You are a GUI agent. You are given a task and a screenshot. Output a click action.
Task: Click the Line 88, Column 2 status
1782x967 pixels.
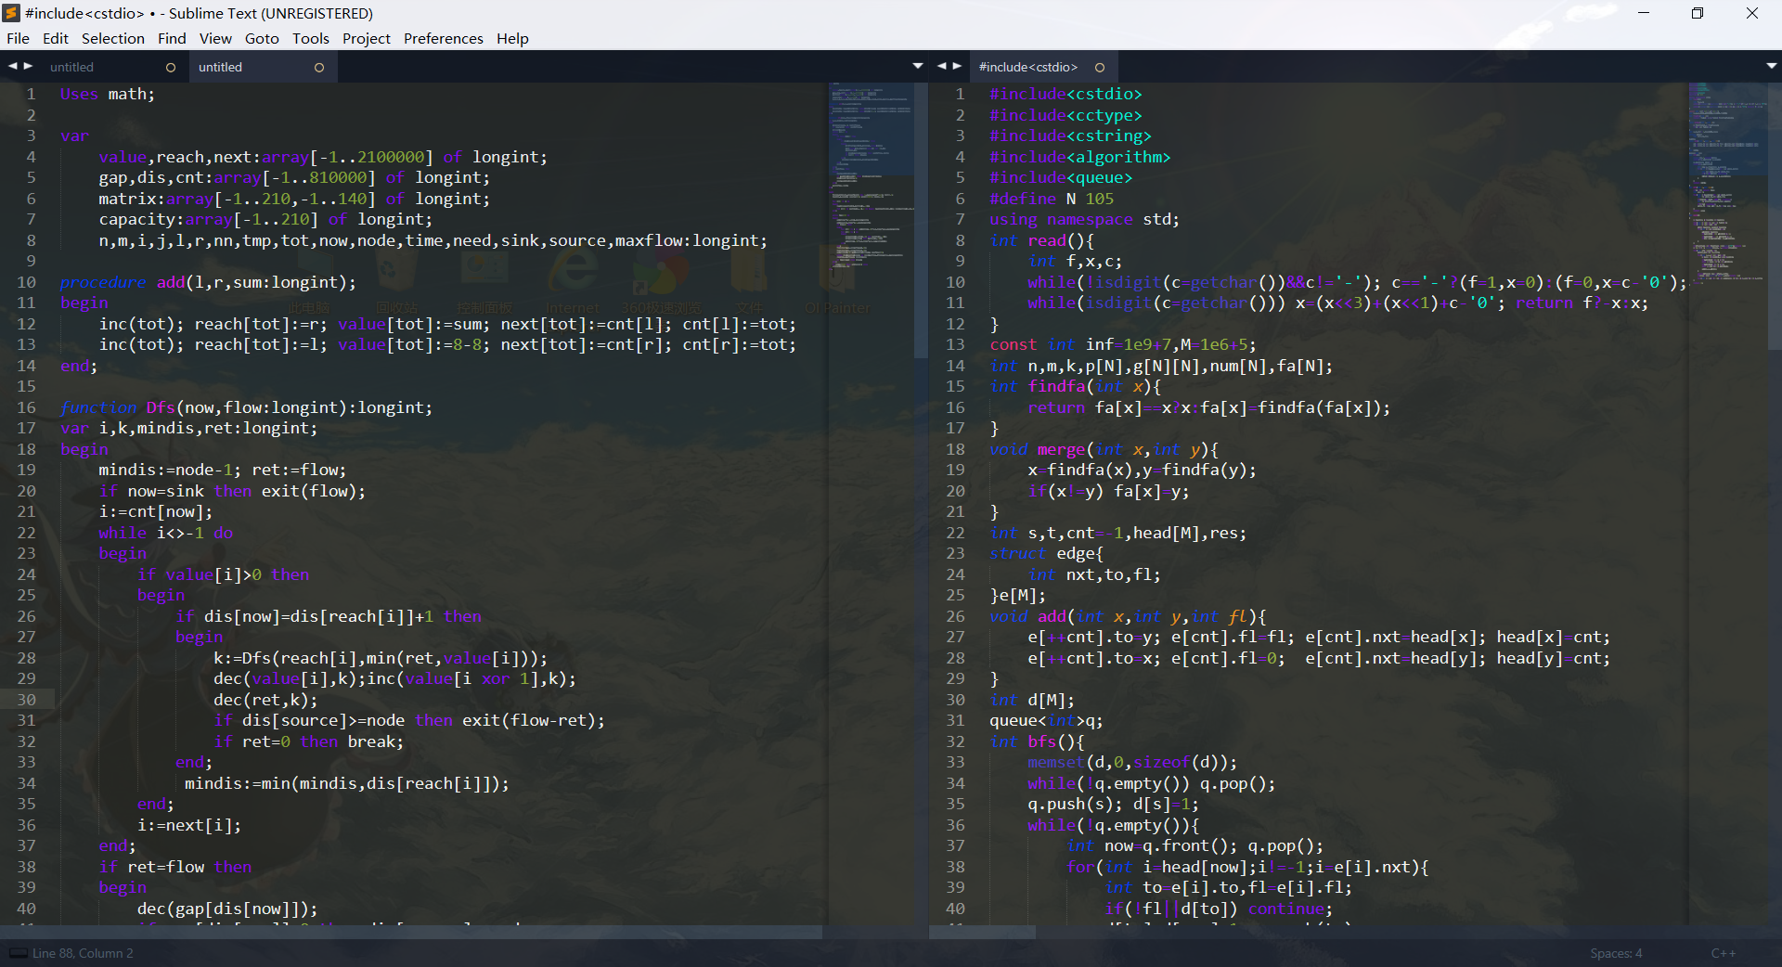coord(83,953)
